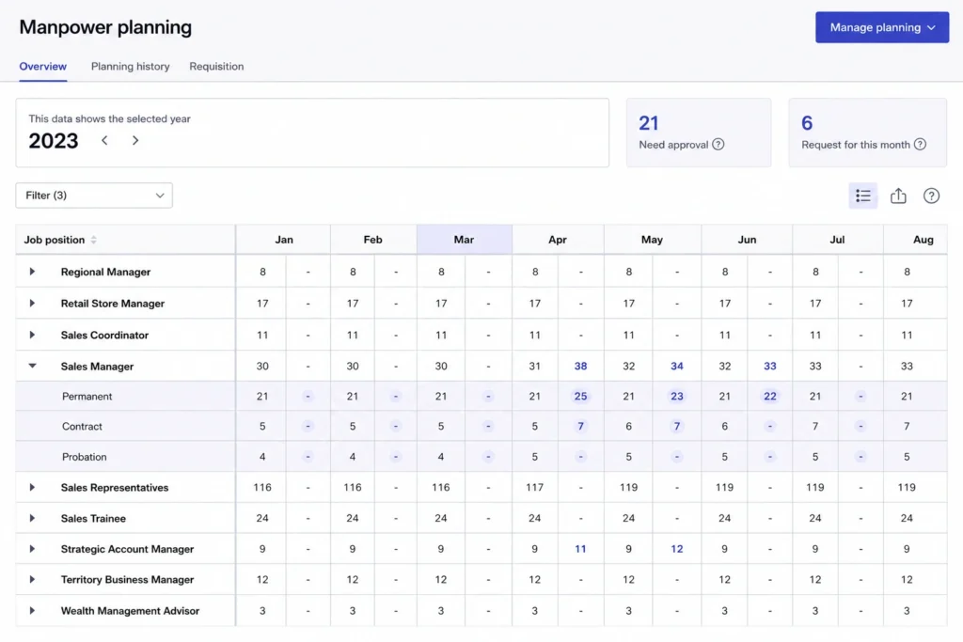This screenshot has height=642, width=963.
Task: Click Contract April request value 7
Action: pos(580,426)
